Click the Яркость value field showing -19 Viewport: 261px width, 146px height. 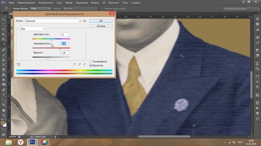(x=65, y=53)
